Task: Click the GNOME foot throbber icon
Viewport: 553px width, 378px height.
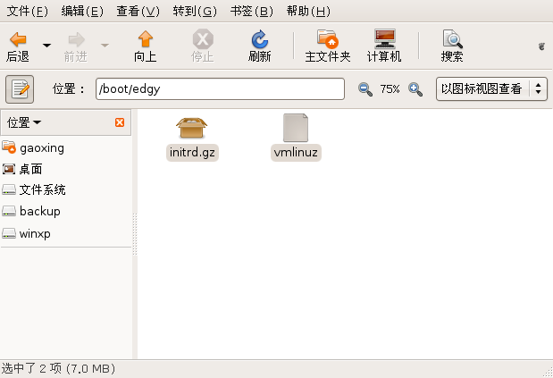Action: point(541,46)
